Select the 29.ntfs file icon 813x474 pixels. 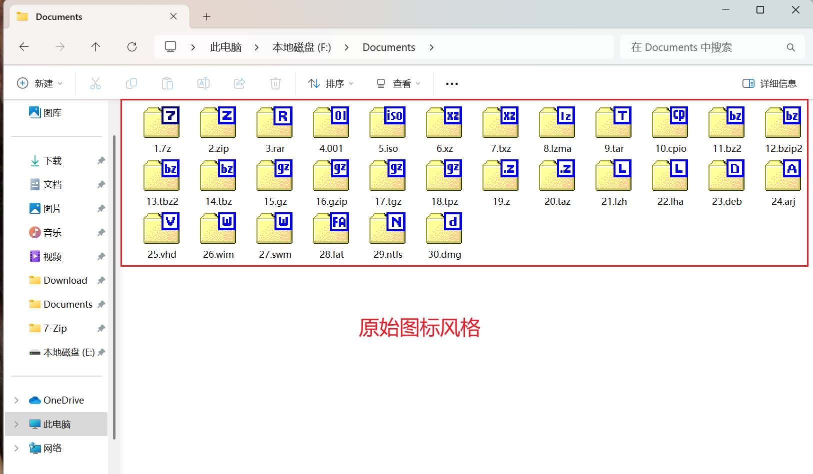point(387,228)
